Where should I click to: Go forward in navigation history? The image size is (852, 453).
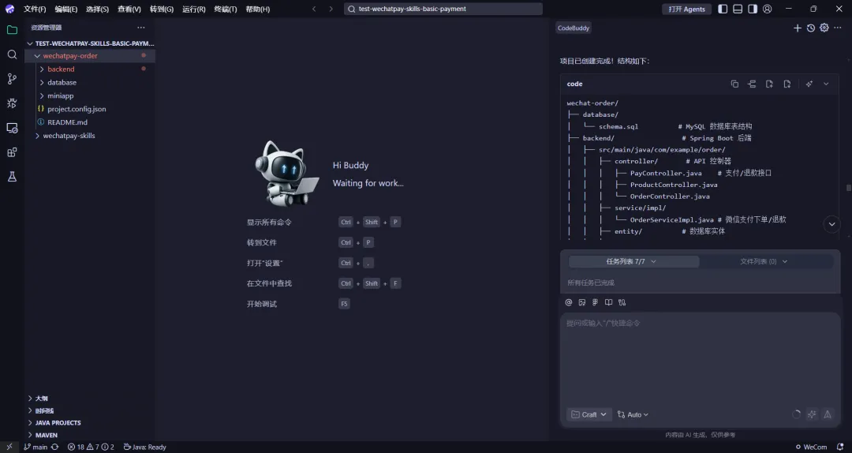pos(331,9)
